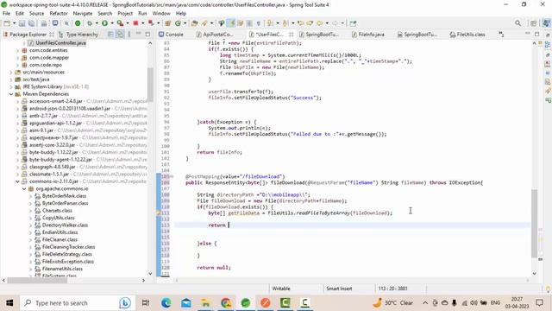Expand the JRE System Library node
552x311 pixels.
coord(11,86)
